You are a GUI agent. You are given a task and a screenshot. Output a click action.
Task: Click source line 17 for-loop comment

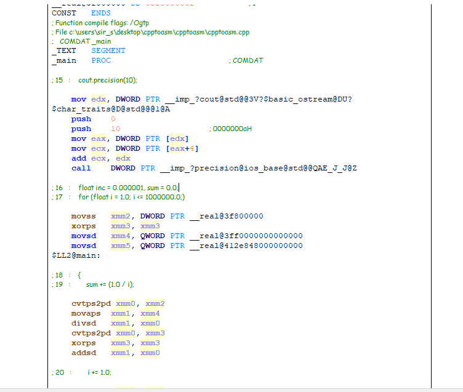click(x=118, y=197)
